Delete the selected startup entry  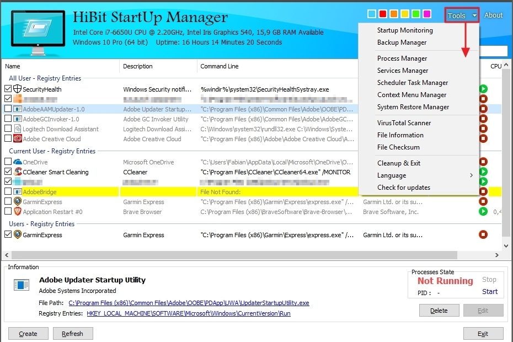[x=439, y=310]
